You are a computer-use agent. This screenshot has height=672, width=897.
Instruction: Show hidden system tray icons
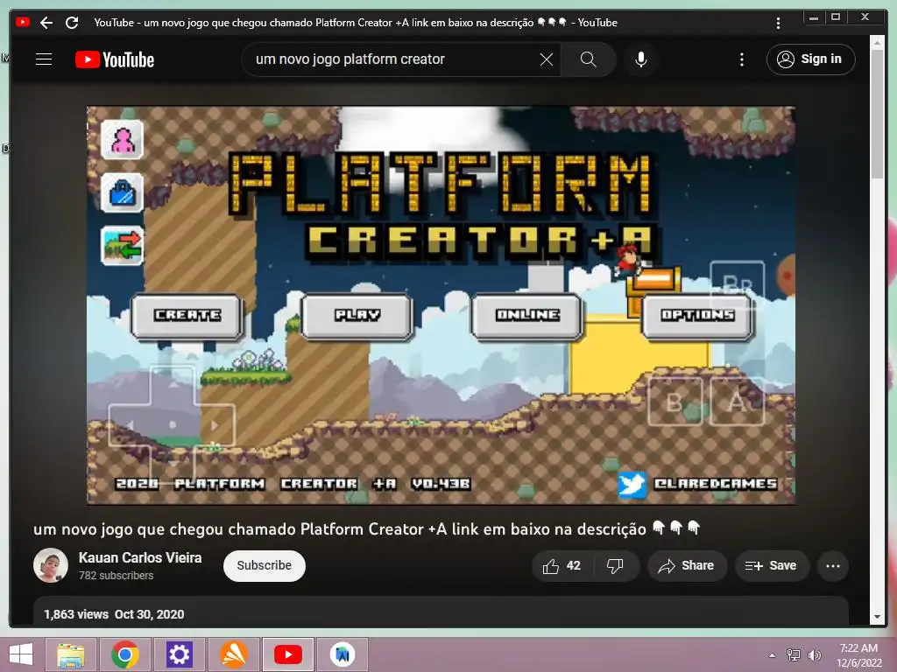(x=773, y=655)
